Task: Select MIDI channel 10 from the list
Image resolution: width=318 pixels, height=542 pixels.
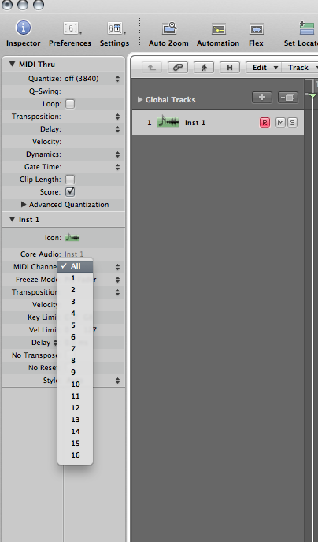Action: [76, 384]
